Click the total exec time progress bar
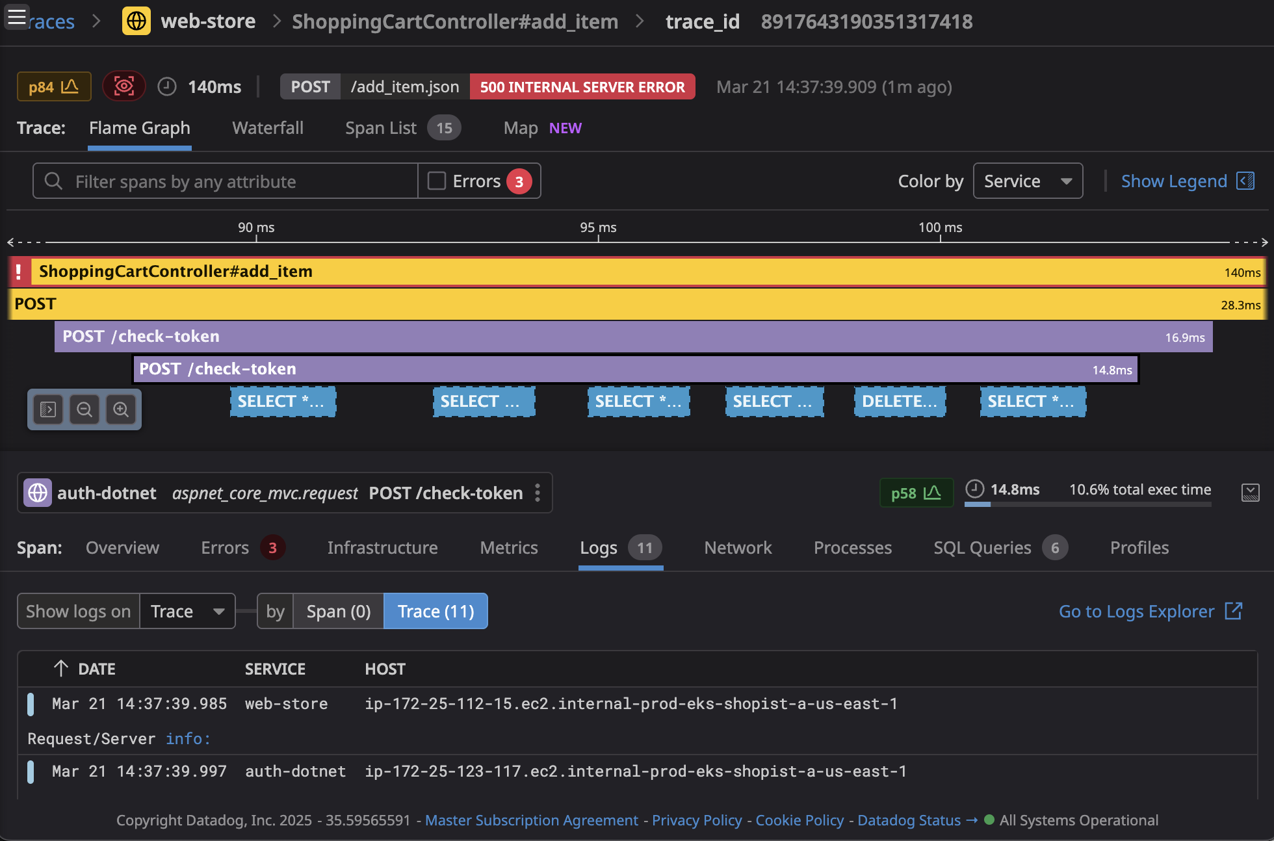The width and height of the screenshot is (1274, 841). coord(1088,506)
